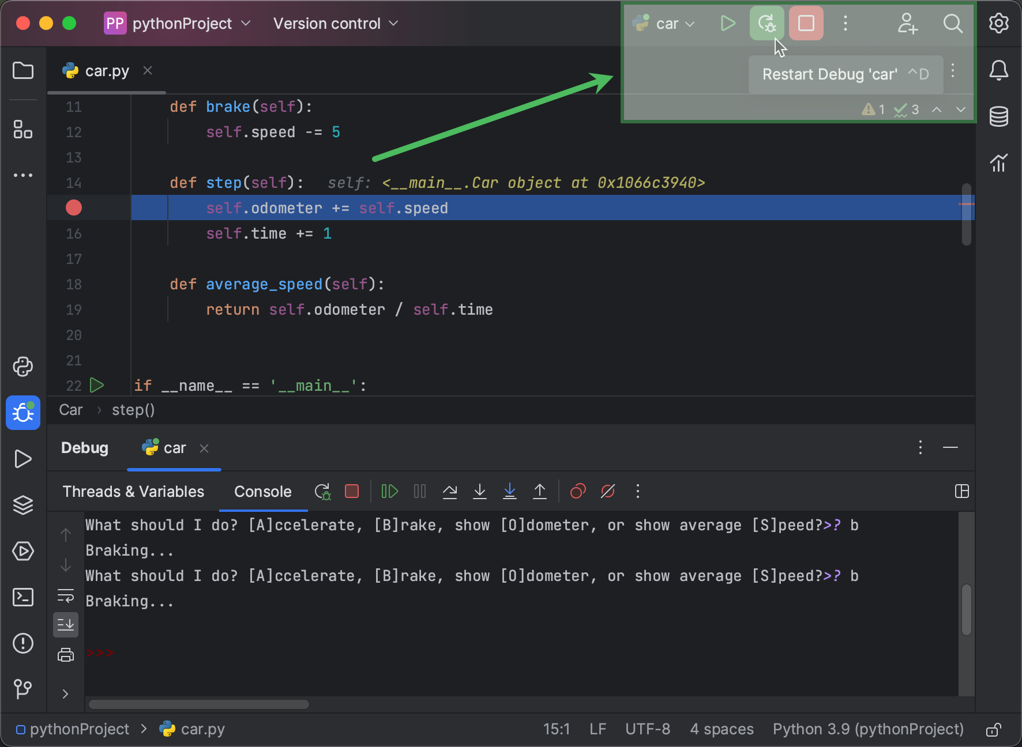Screen dimensions: 1022x747
Task: Click the Python 3.9 interpreter in status bar
Action: pyautogui.click(x=868, y=730)
